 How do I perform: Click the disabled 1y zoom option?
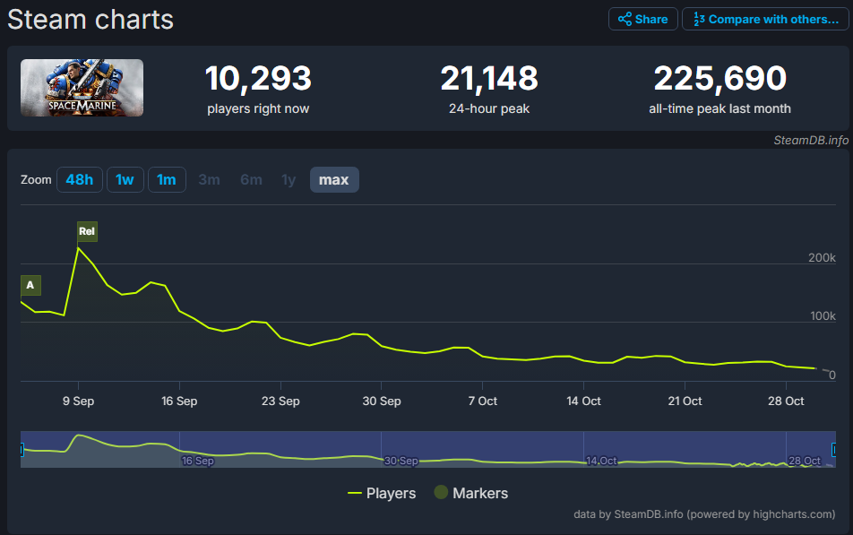(x=289, y=179)
